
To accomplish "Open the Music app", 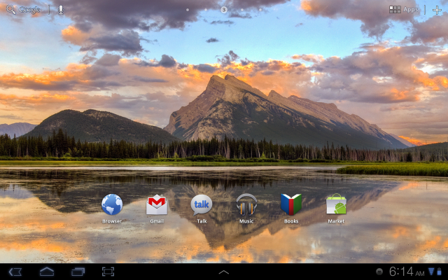I will 246,209.
